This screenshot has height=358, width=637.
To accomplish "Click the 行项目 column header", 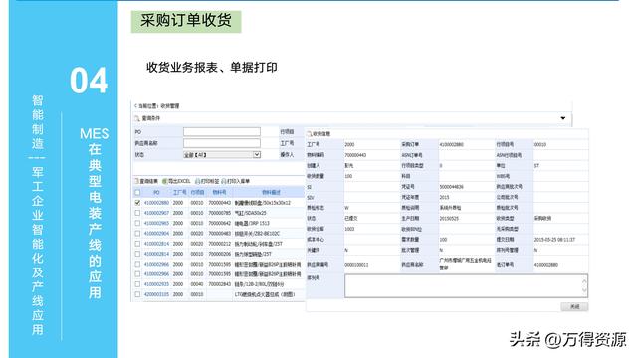I will pos(197,192).
